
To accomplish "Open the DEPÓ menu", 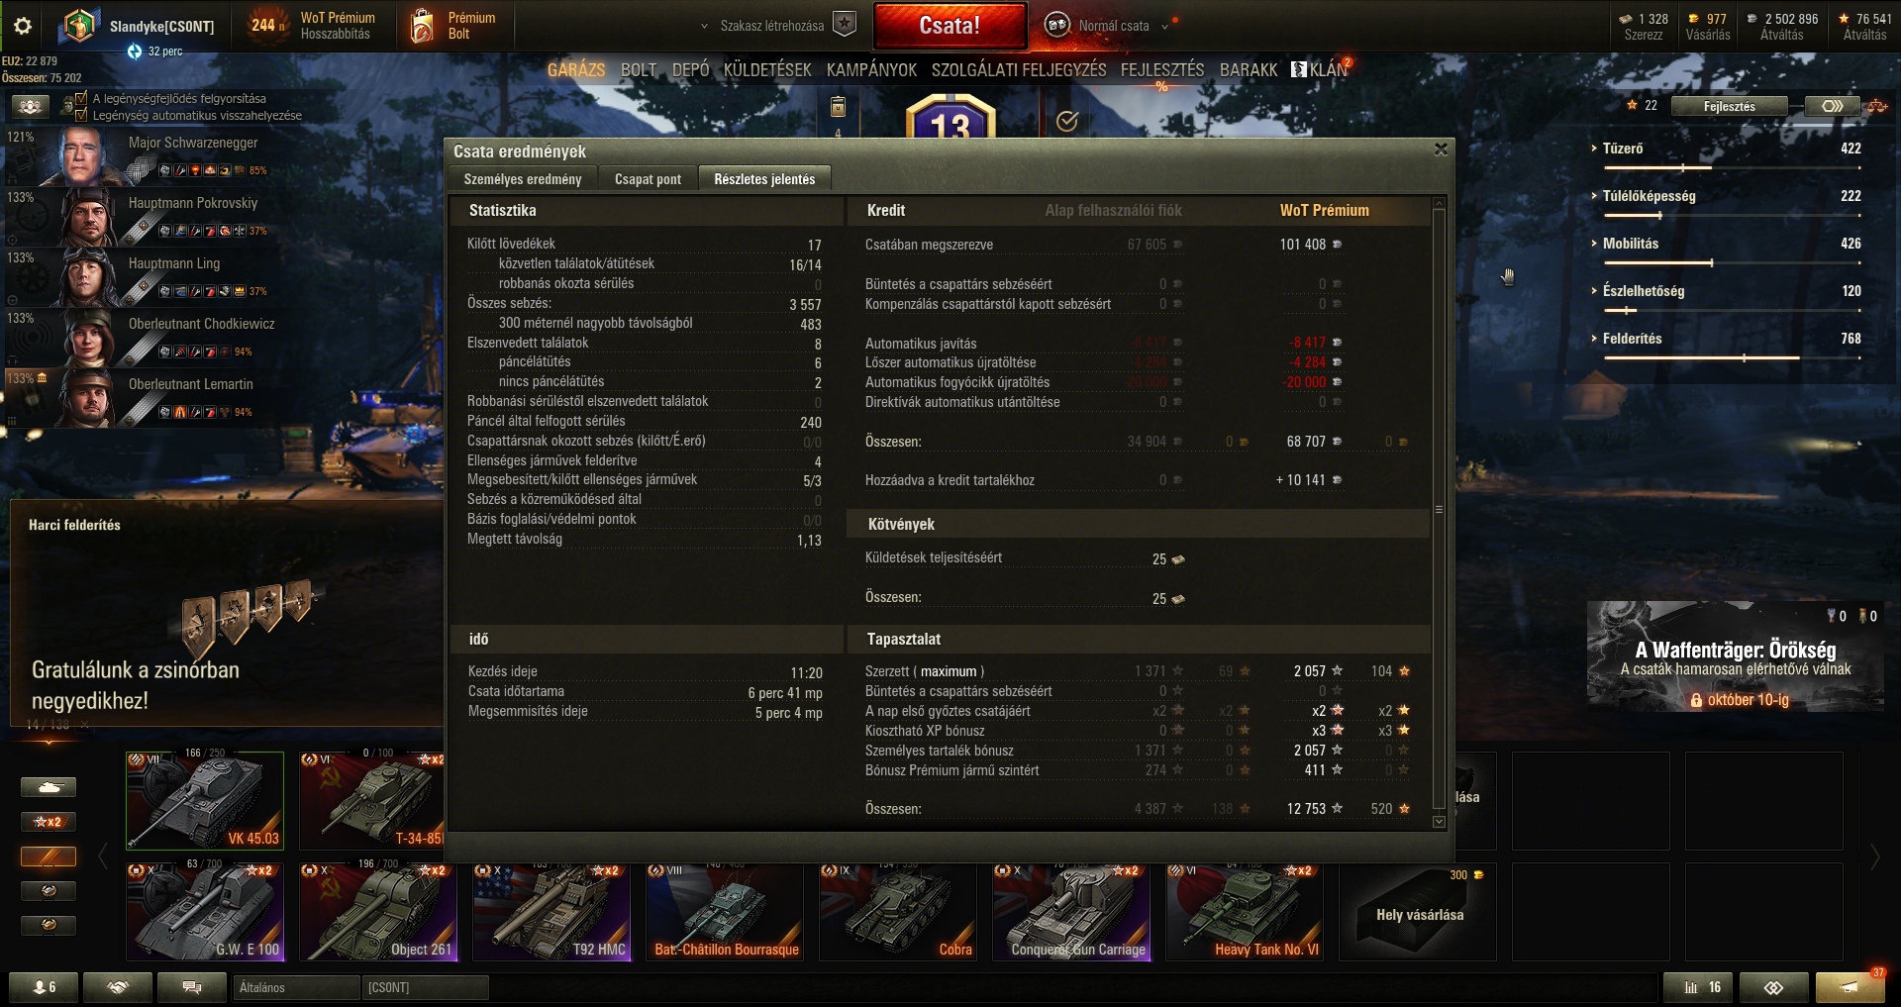I will (x=690, y=69).
